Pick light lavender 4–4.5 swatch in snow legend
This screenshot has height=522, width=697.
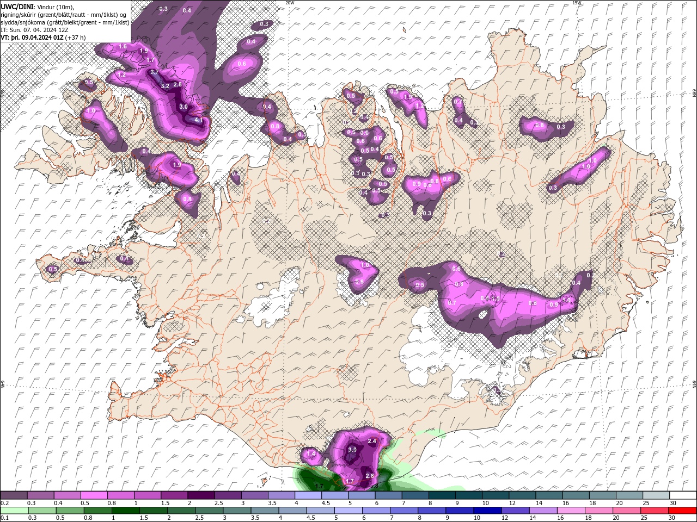coord(307,495)
